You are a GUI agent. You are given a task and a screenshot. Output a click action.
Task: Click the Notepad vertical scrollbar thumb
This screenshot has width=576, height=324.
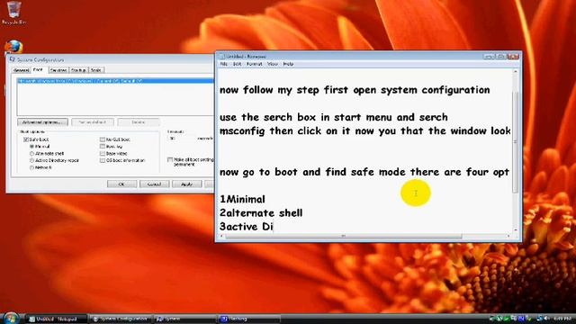[x=515, y=141]
